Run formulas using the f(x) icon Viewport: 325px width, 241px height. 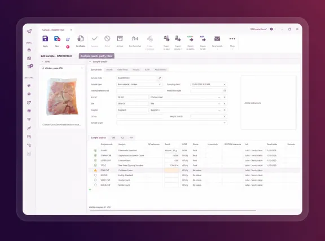point(135,38)
